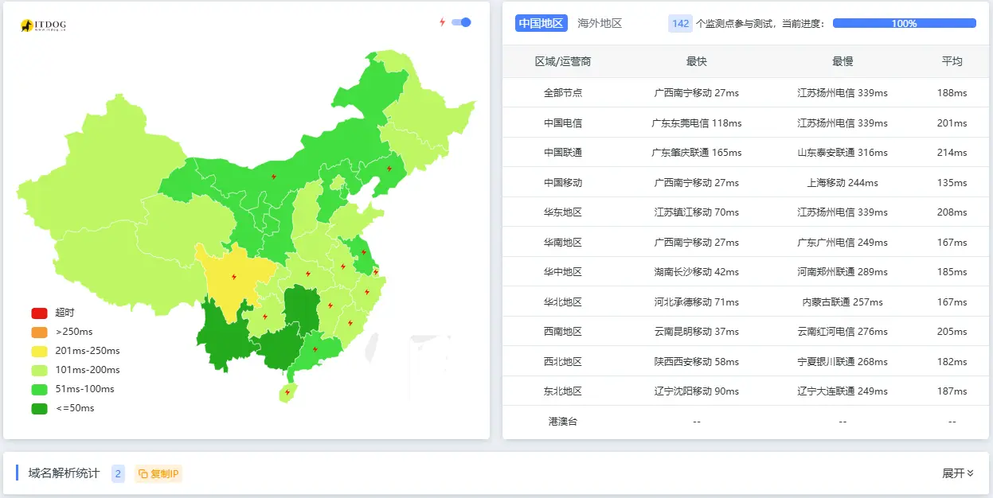Switch to the 海外地区 tab
This screenshot has width=993, height=498.
coord(600,23)
